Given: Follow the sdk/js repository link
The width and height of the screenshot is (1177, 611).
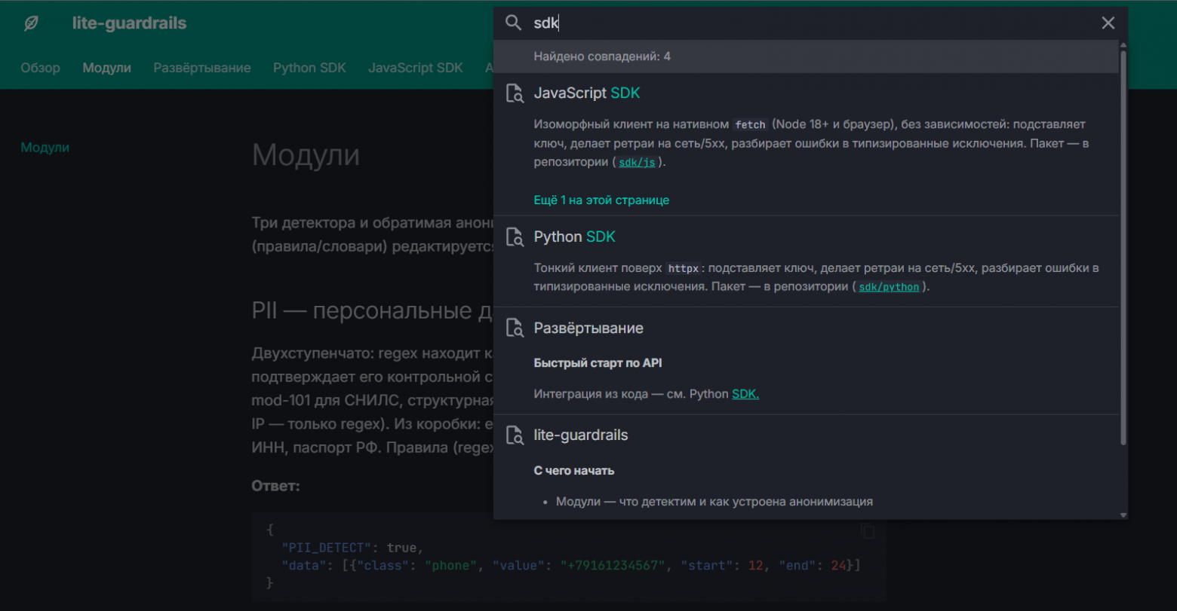Looking at the screenshot, I should pyautogui.click(x=637, y=163).
